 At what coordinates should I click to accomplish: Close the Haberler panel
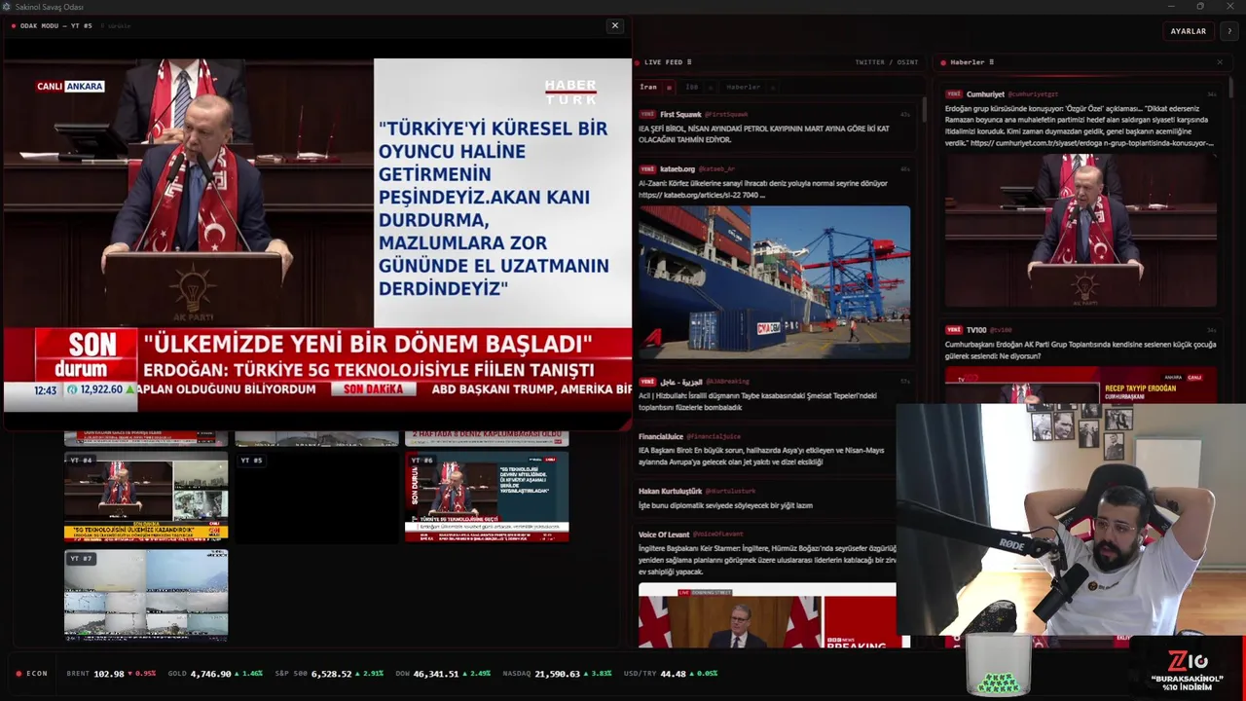[x=1219, y=62]
